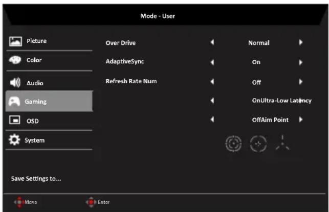Click right arrow for AdaptiveSync

pyautogui.click(x=301, y=62)
